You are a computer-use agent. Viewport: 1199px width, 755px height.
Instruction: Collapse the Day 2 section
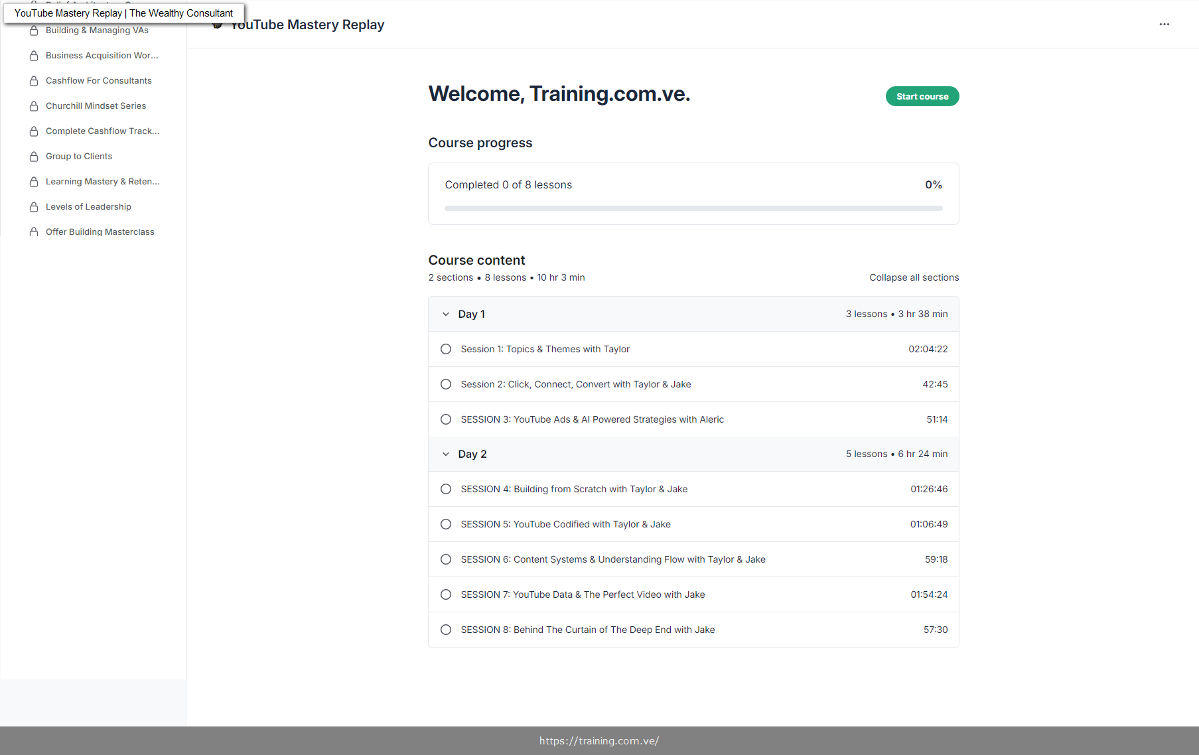click(446, 454)
